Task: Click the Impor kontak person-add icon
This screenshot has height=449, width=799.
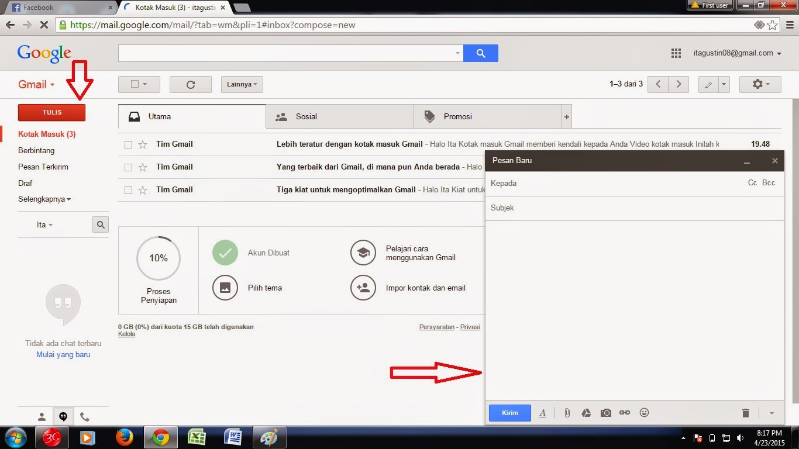Action: pos(363,288)
